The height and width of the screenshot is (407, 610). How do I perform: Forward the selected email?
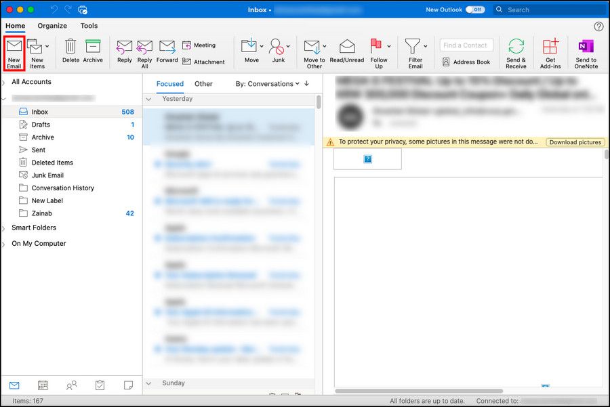[167, 51]
